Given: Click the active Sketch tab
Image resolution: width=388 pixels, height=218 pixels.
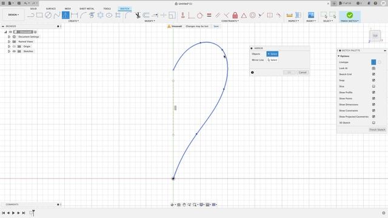Looking at the screenshot, I should pos(125,8).
